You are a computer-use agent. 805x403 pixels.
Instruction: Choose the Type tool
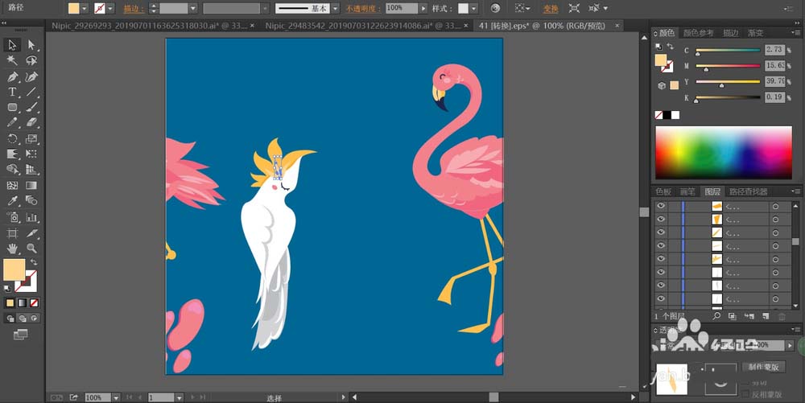[x=13, y=92]
